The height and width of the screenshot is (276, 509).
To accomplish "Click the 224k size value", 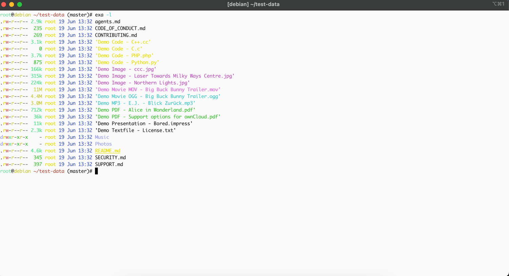I will [x=36, y=83].
